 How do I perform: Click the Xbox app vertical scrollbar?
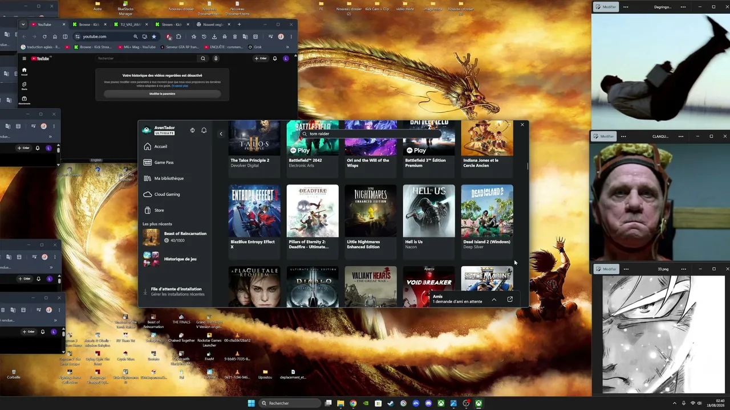coord(528,167)
